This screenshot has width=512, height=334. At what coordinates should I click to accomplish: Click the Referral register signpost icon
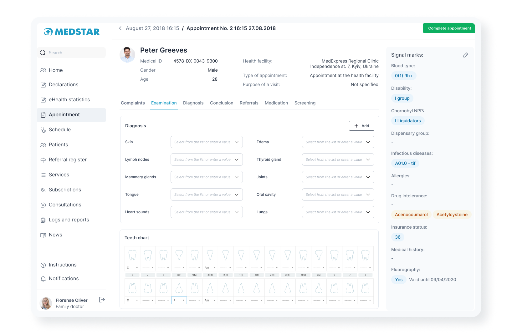click(43, 160)
